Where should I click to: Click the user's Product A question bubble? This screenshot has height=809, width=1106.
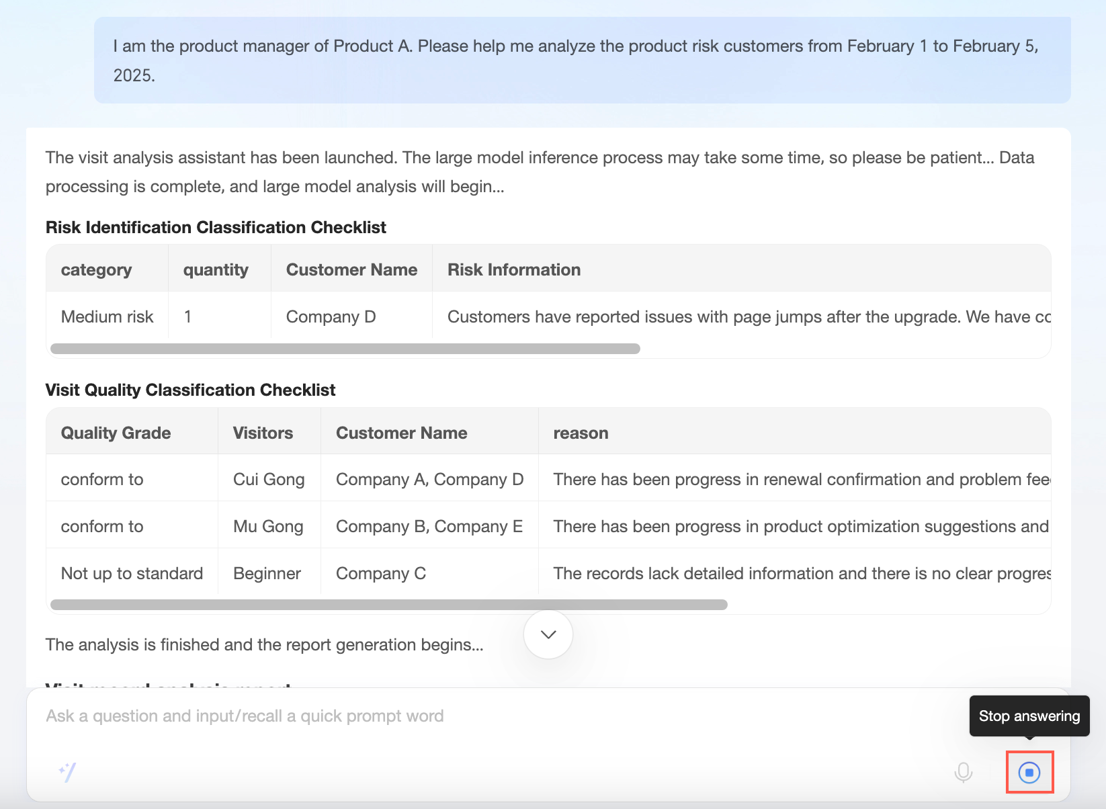pyautogui.click(x=582, y=60)
